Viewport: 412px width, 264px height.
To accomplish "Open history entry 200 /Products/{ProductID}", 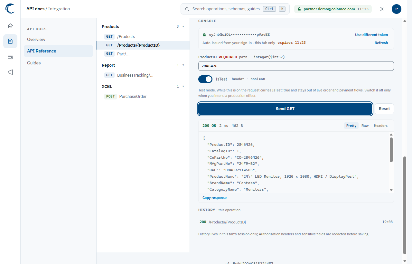I will click(x=296, y=222).
